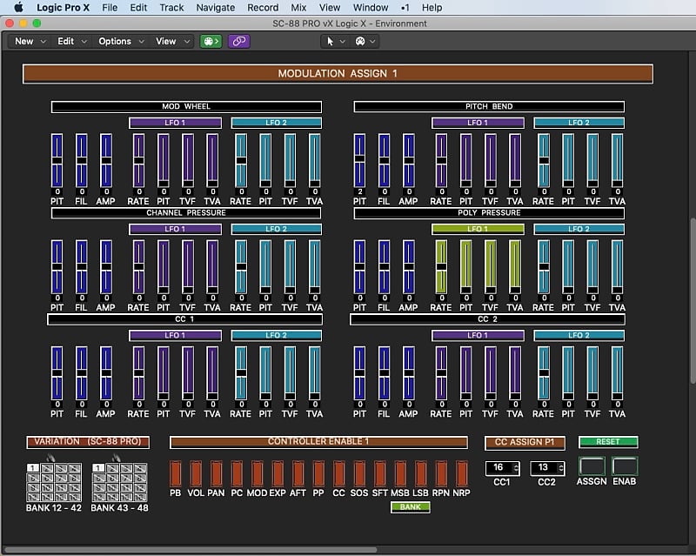Toggle the CC controller enable switch
696x556 pixels.
tap(338, 474)
